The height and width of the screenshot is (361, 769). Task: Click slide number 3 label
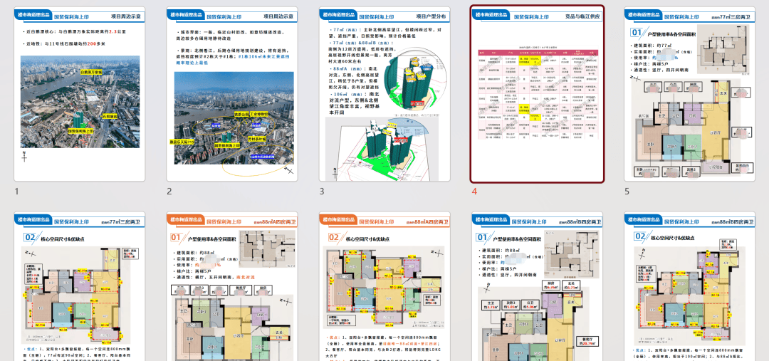coord(322,191)
